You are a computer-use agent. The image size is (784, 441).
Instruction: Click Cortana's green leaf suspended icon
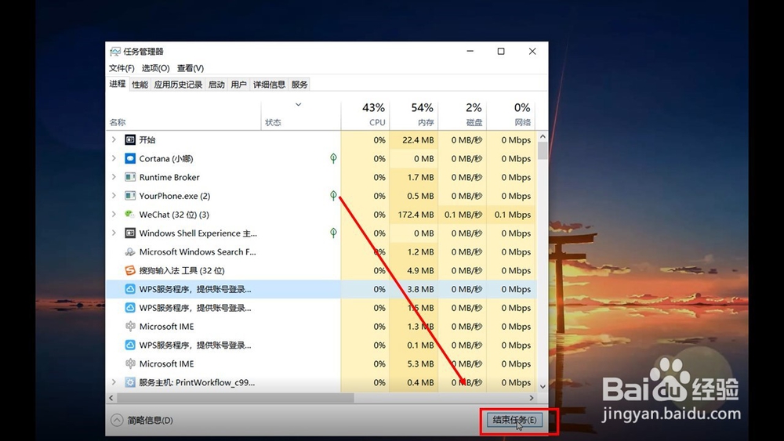[333, 158]
